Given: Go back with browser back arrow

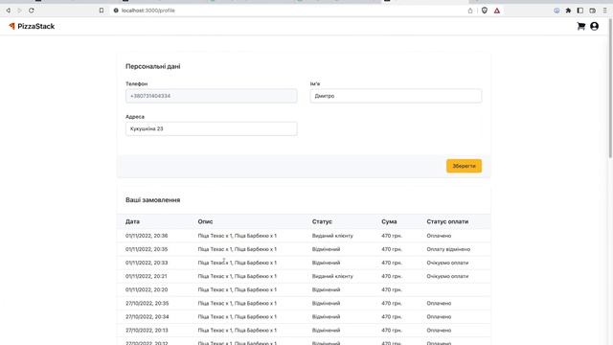Looking at the screenshot, I should click(x=8, y=11).
